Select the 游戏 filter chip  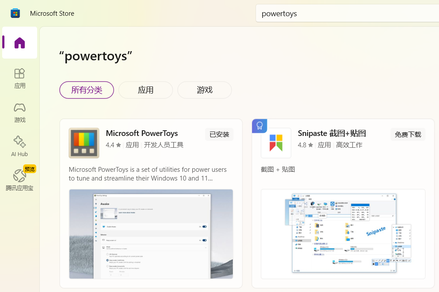(x=205, y=90)
